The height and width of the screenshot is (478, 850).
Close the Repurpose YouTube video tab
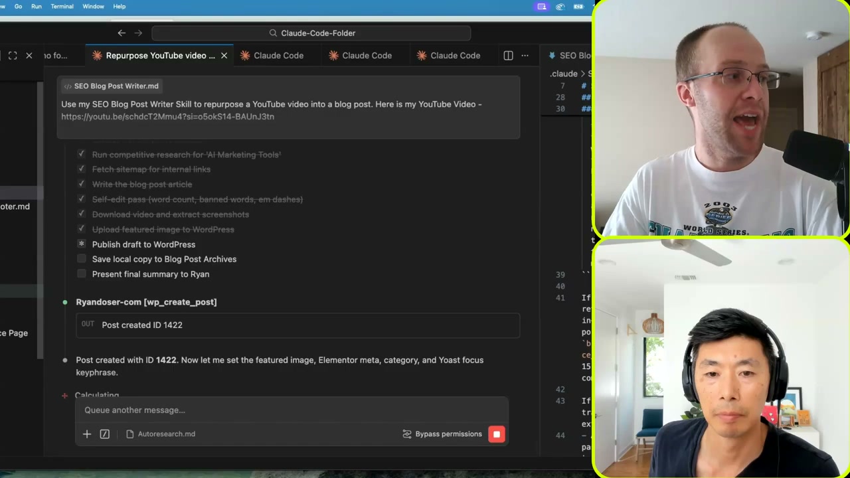[x=224, y=56]
